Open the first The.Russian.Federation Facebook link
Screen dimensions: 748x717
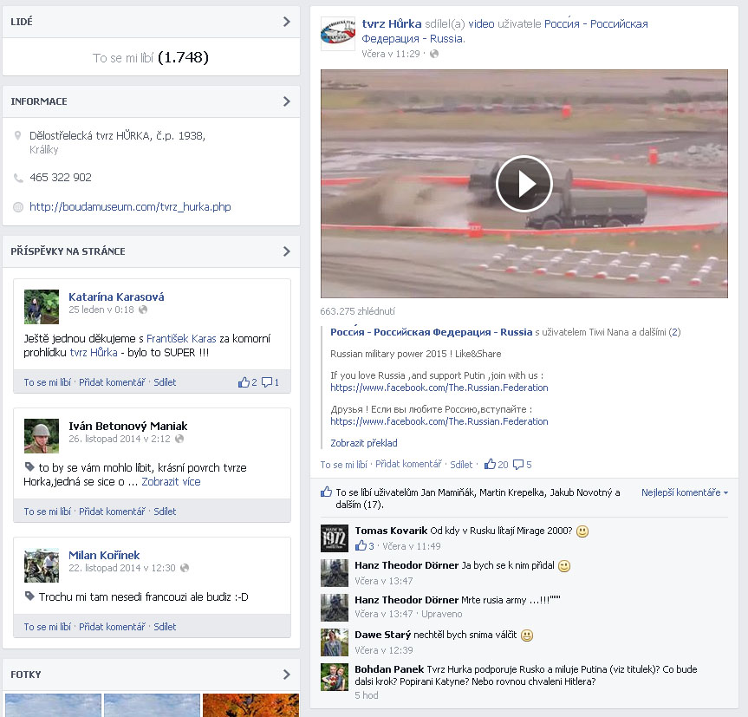[439, 388]
